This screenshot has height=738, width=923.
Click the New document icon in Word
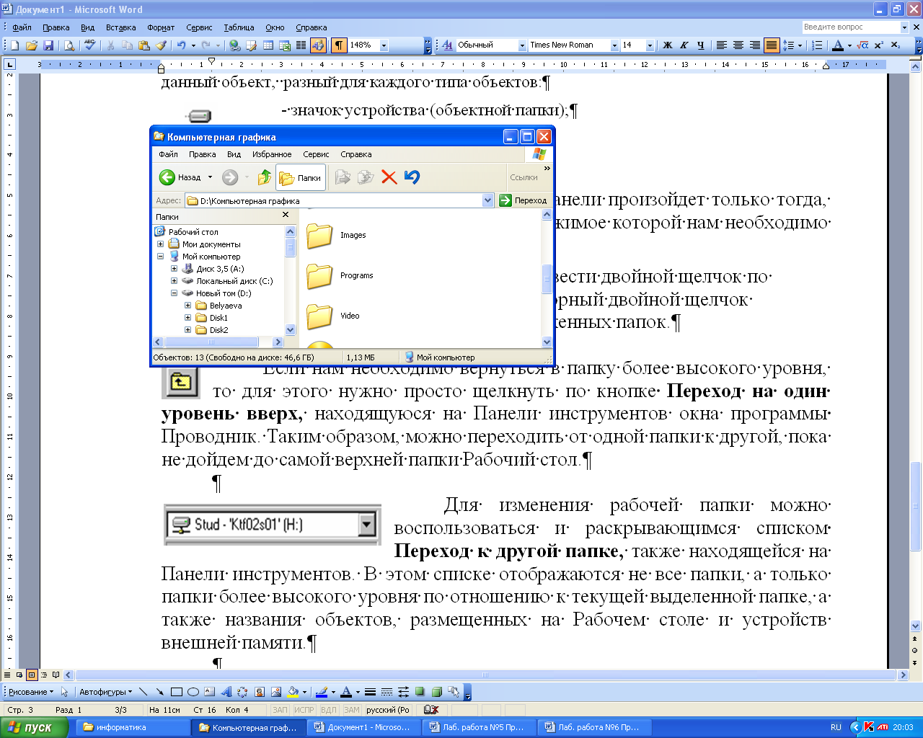coord(14,45)
